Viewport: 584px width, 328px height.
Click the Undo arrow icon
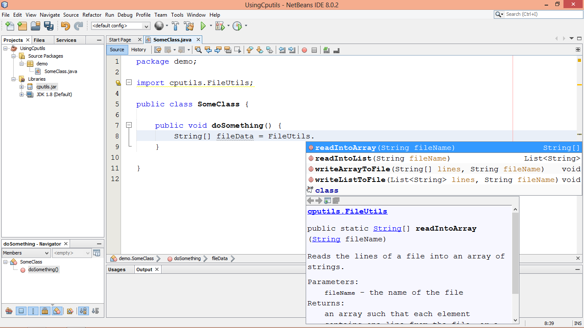[65, 26]
